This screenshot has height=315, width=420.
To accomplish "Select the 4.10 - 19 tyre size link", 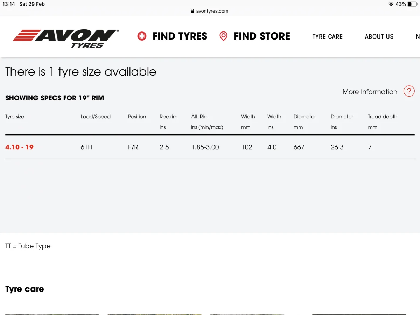I will [x=20, y=147].
